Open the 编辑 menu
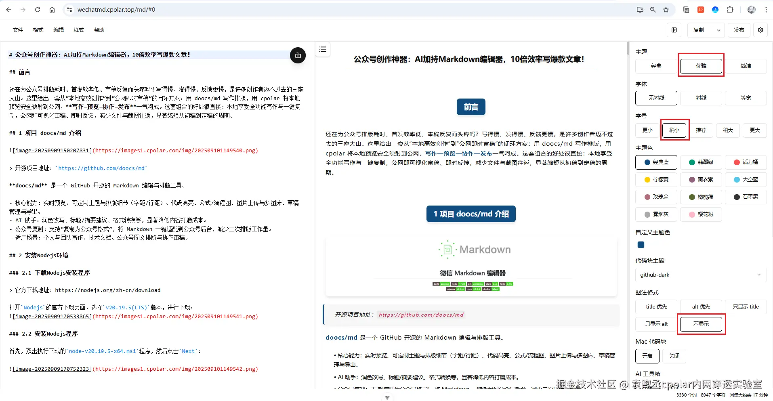 coord(59,30)
